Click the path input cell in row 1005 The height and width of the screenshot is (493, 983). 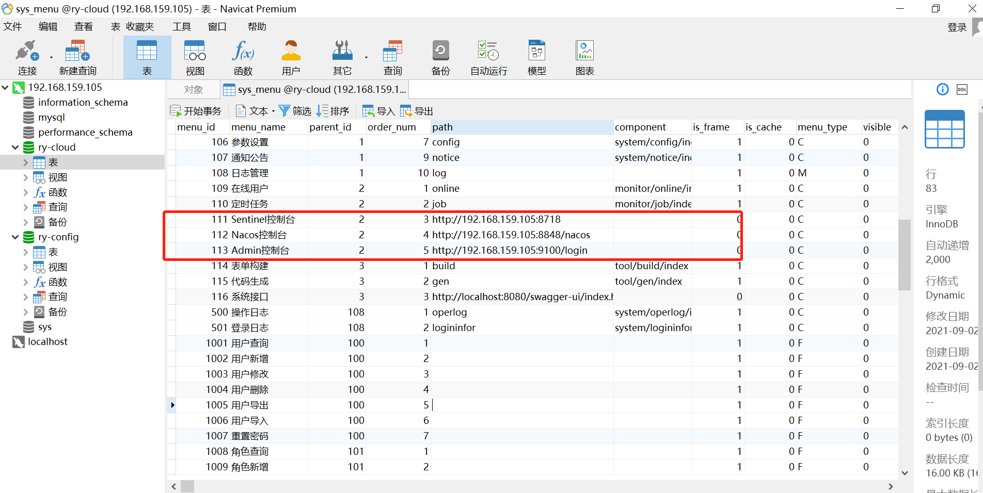point(522,405)
